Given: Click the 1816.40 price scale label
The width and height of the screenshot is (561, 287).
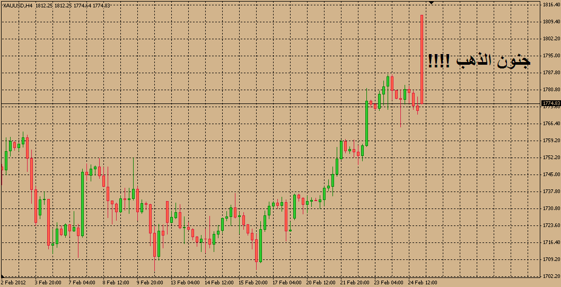Looking at the screenshot, I should pos(551,5).
